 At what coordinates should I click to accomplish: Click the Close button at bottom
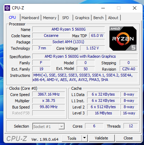(x=128, y=138)
